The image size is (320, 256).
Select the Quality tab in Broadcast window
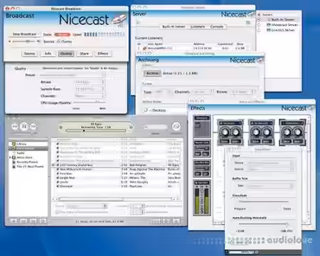[66, 53]
